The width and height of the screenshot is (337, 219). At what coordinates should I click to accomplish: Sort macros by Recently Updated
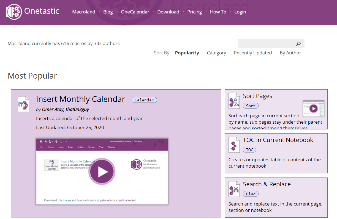253,53
